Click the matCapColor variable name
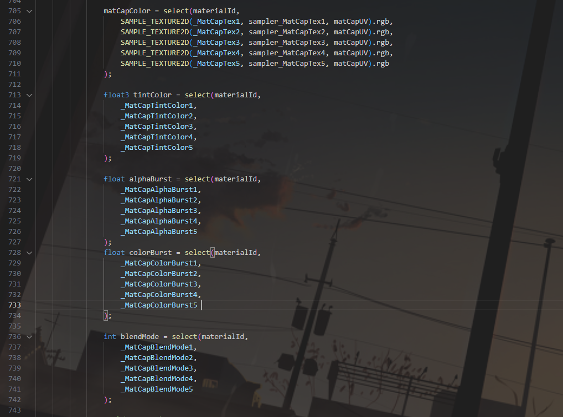Viewport: 563px width, 417px height. coord(127,11)
